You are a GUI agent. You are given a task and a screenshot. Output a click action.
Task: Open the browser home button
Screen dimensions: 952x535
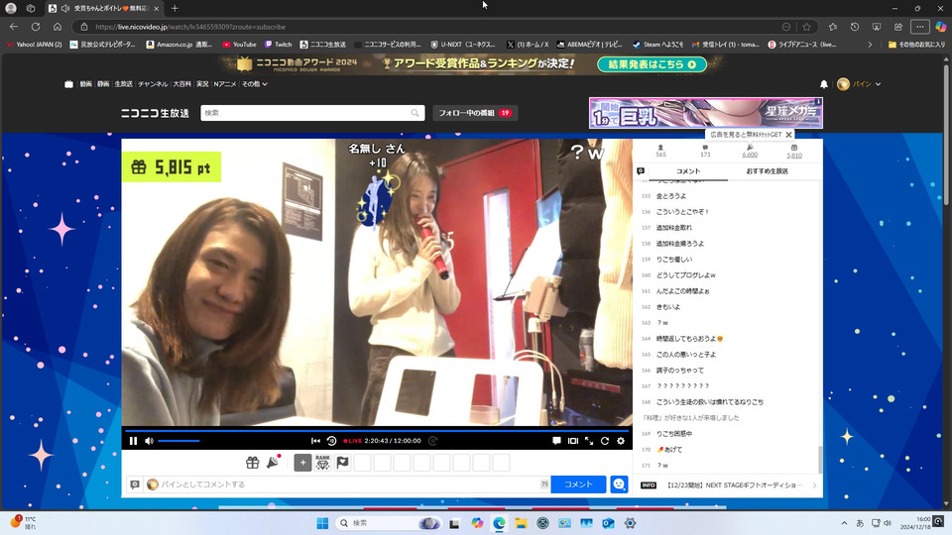point(58,27)
